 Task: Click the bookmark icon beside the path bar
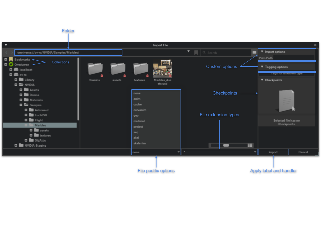point(196,53)
